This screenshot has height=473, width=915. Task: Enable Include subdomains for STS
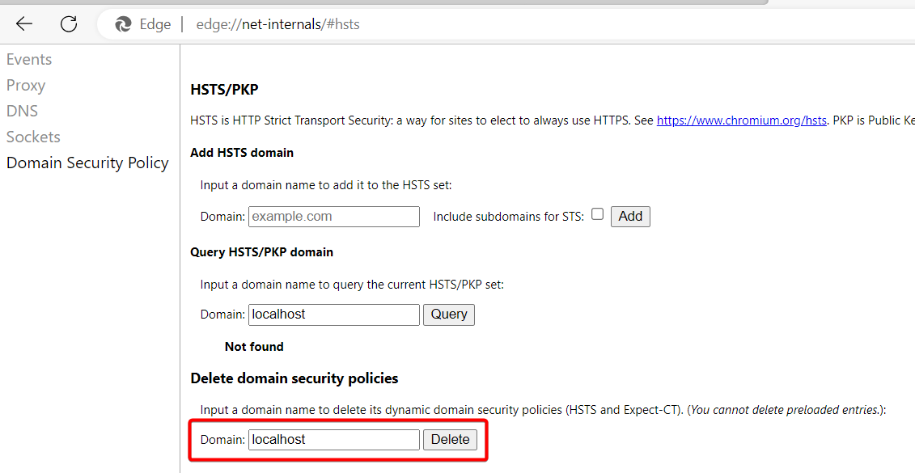pyautogui.click(x=597, y=213)
